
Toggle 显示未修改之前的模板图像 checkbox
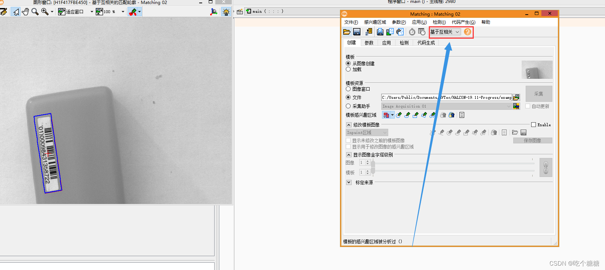(x=348, y=140)
